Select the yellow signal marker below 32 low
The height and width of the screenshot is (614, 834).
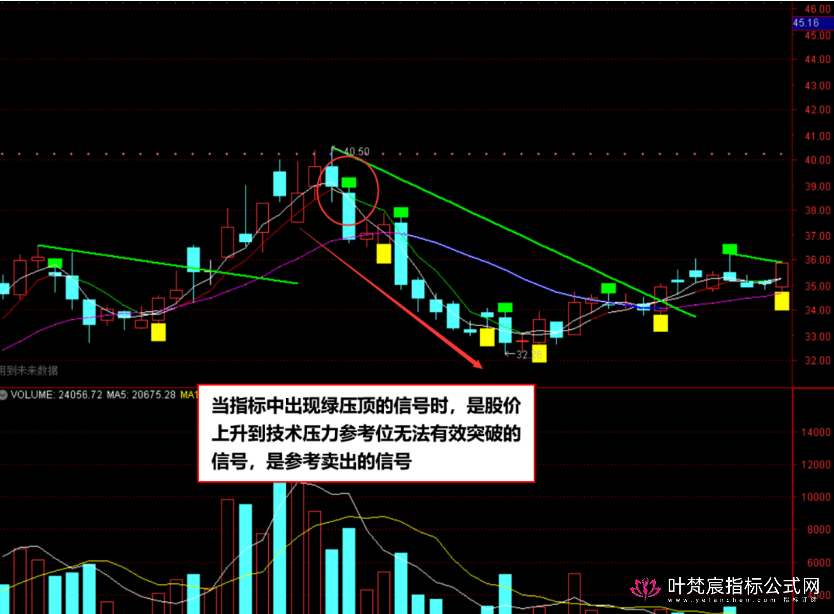[539, 354]
